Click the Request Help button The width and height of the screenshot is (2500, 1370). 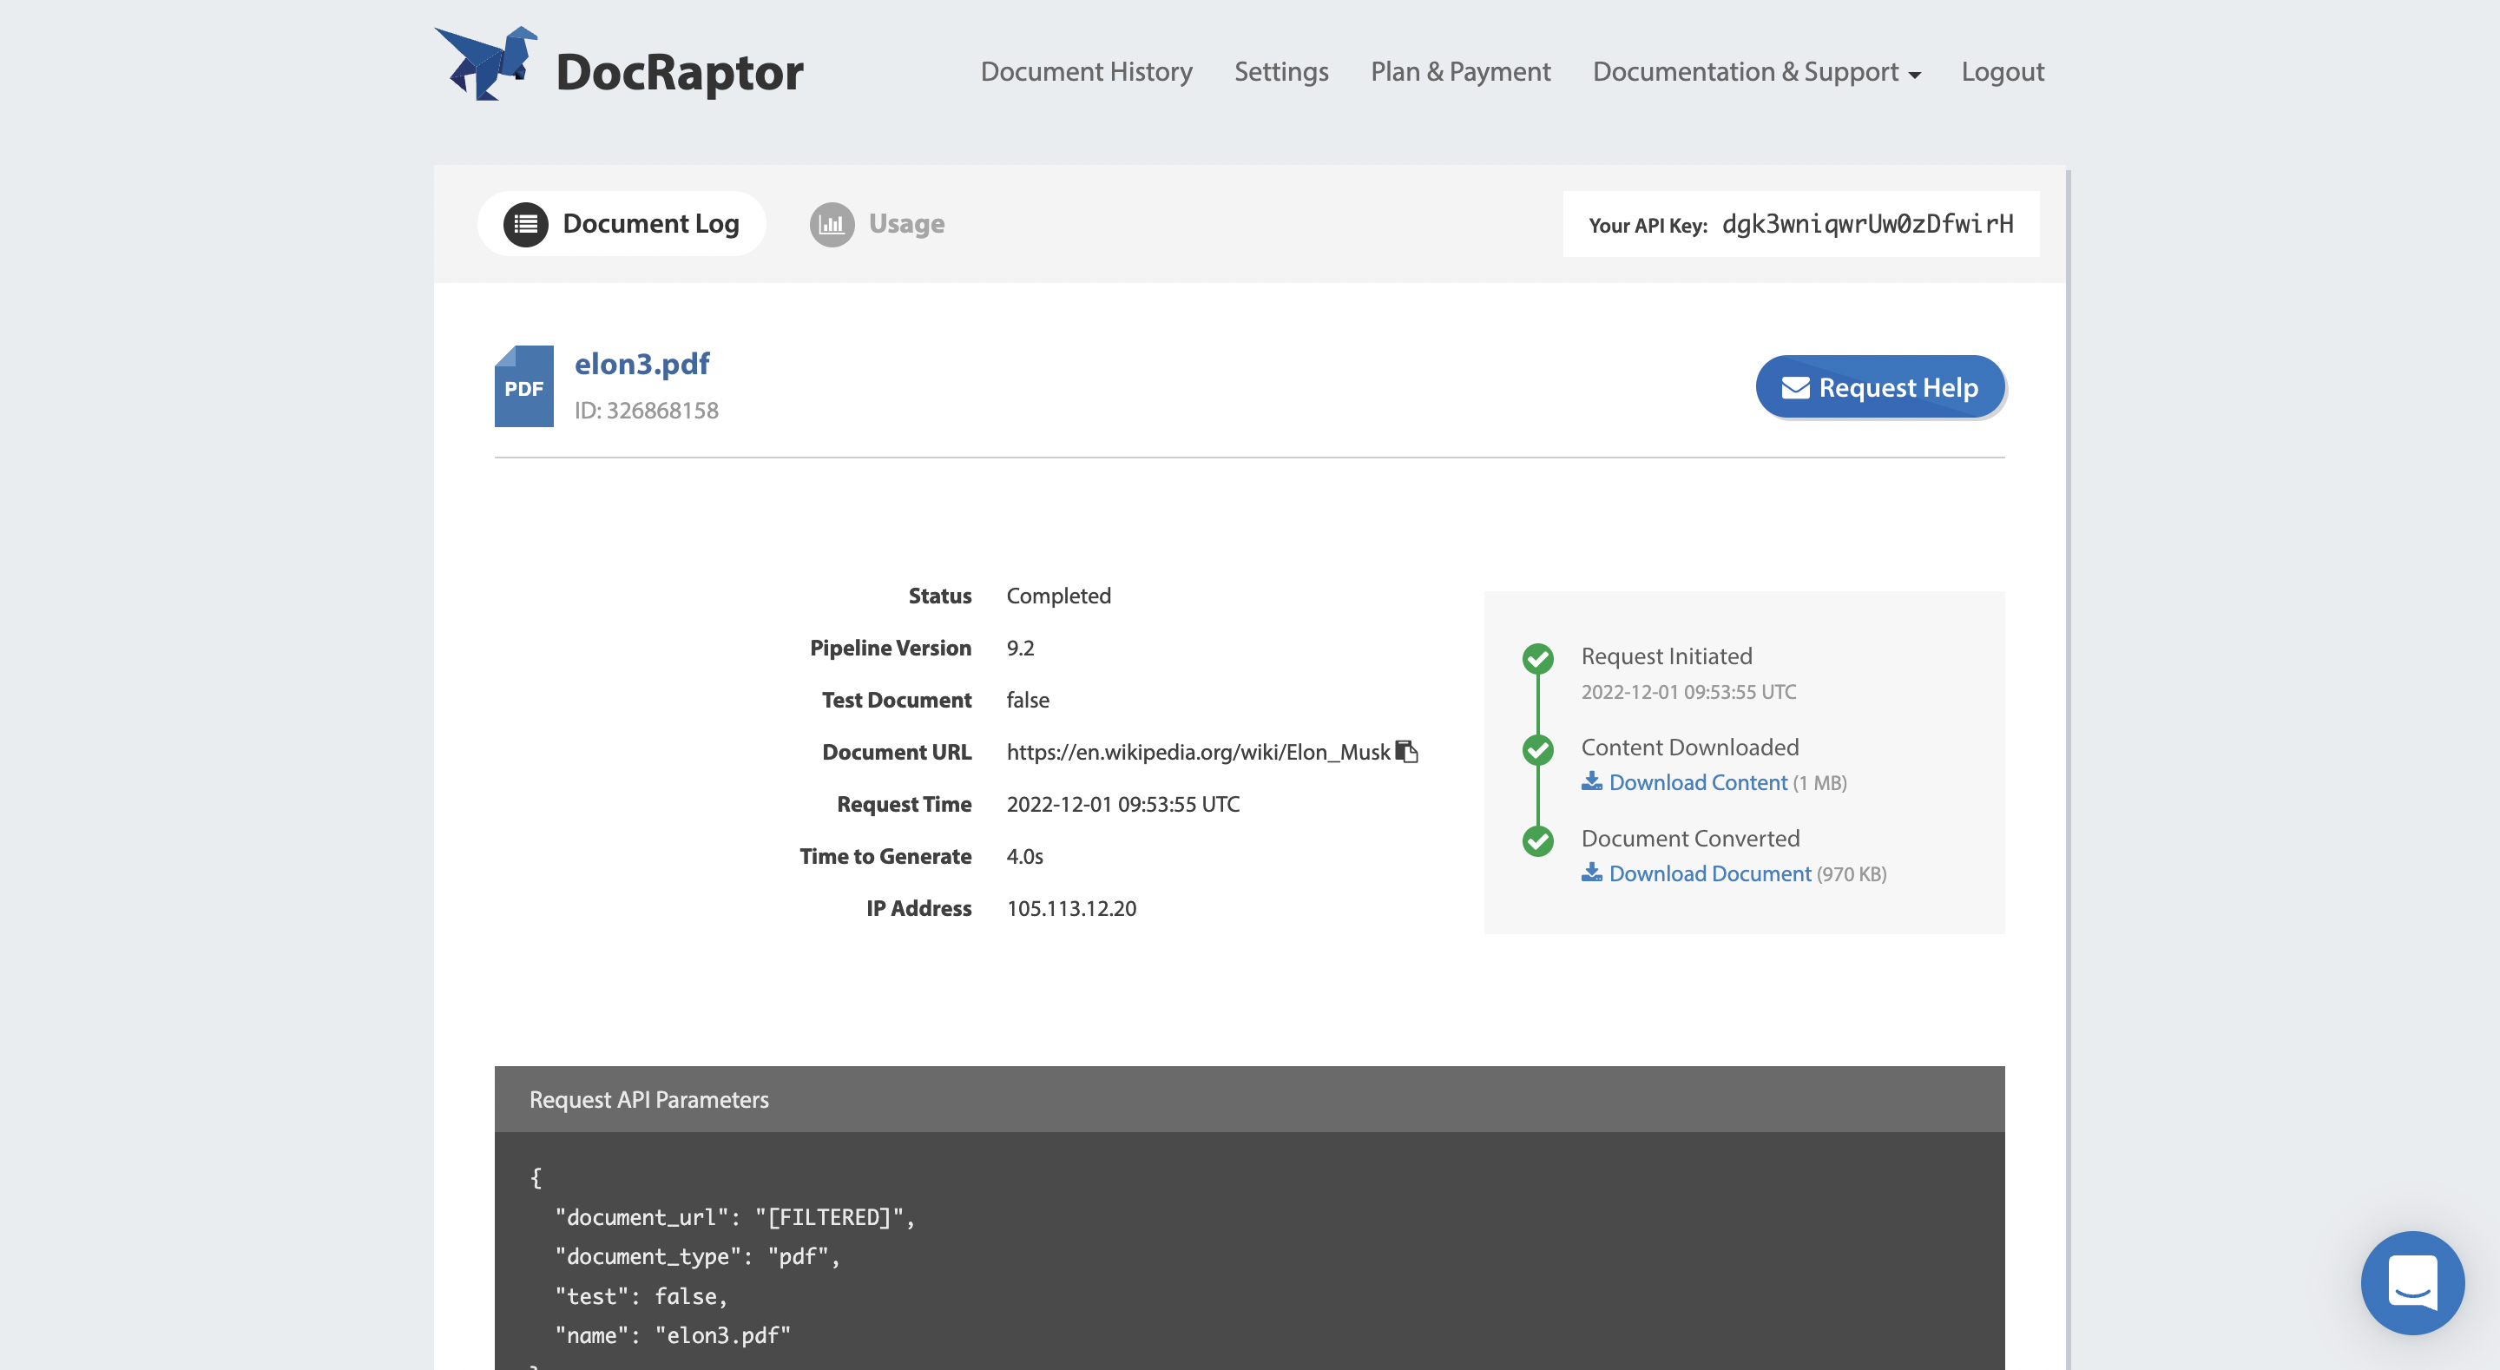[1880, 386]
